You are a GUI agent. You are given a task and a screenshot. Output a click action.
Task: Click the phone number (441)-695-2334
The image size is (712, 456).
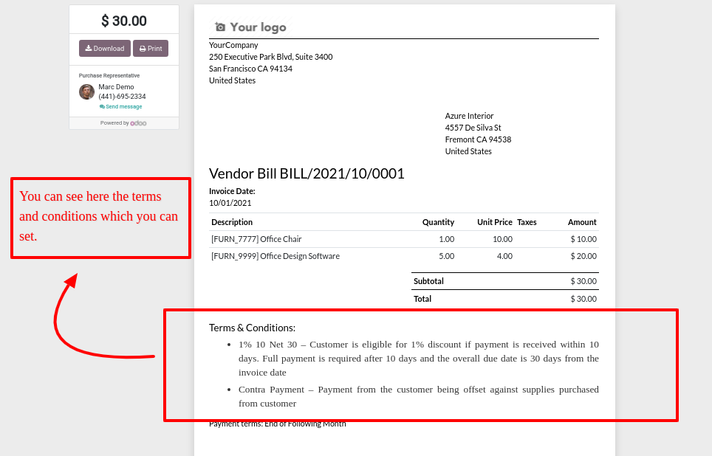click(x=122, y=97)
